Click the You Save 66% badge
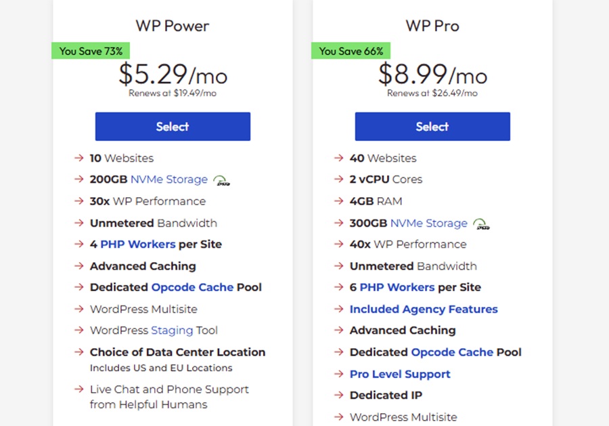The image size is (609, 426). pos(351,50)
